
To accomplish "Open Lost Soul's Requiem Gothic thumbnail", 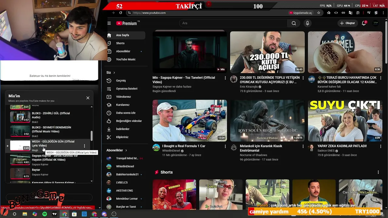I will click(x=267, y=121).
